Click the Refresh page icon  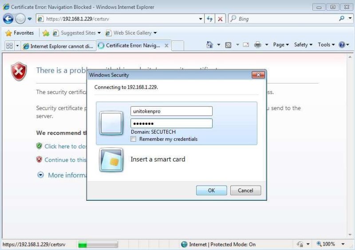pyautogui.click(x=209, y=19)
